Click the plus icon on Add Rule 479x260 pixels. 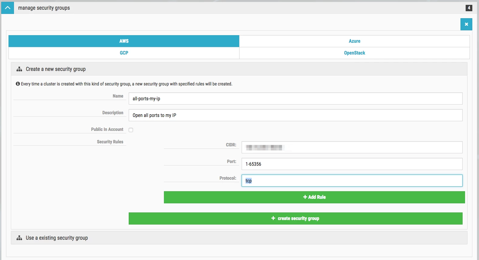pyautogui.click(x=305, y=197)
